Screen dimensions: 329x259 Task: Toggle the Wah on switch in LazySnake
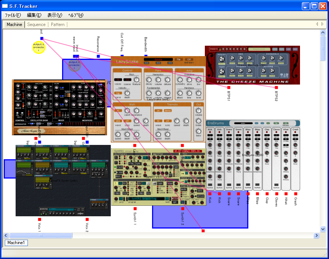[x=118, y=110]
